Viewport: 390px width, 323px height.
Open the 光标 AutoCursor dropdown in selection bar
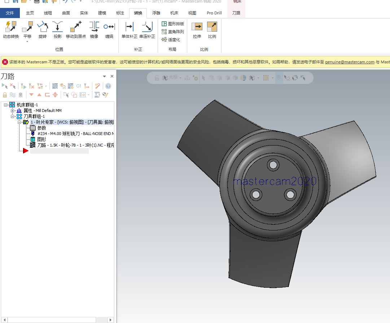(x=181, y=78)
